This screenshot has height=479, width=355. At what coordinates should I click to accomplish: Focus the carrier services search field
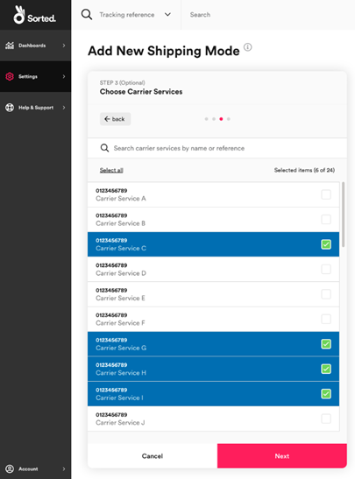217,148
